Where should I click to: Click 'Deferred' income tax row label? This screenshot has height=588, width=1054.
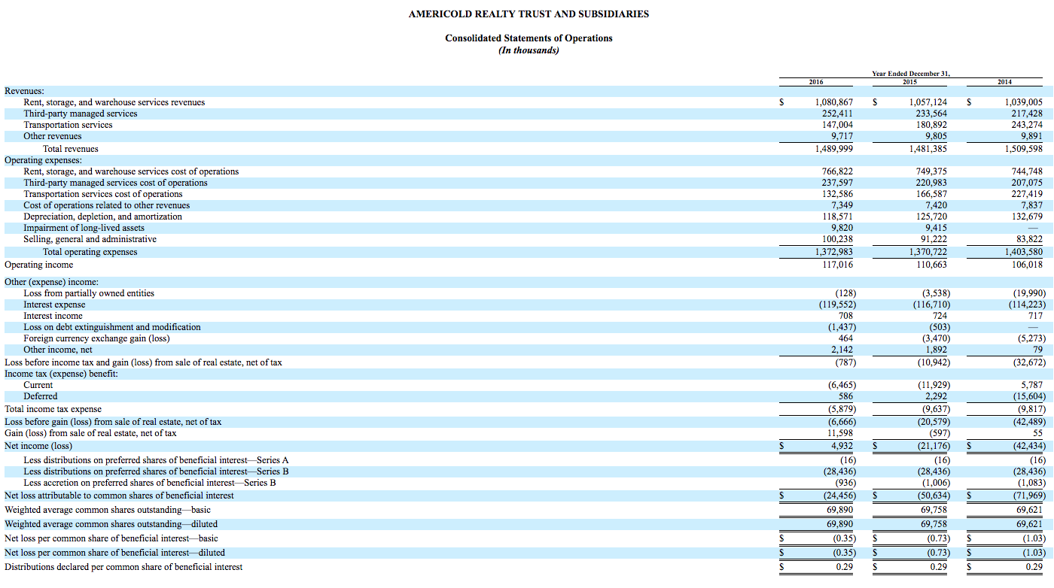(41, 396)
